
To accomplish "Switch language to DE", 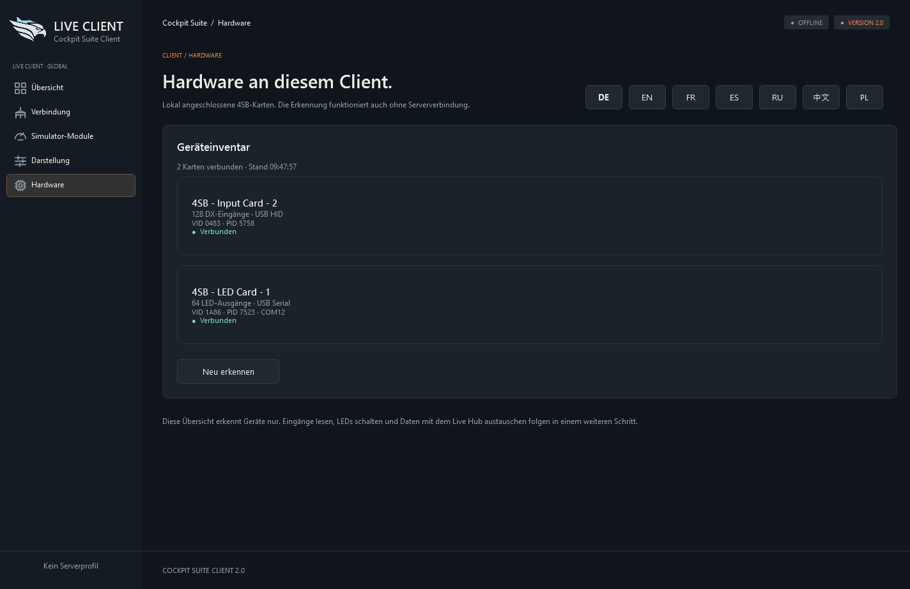I will [604, 97].
